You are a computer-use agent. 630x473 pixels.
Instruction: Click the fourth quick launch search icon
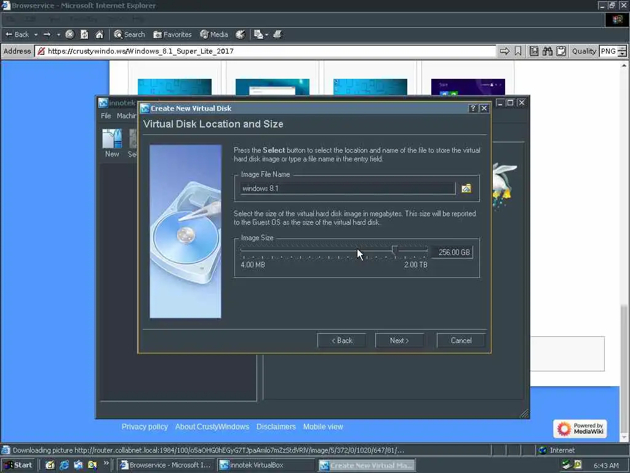point(92,465)
